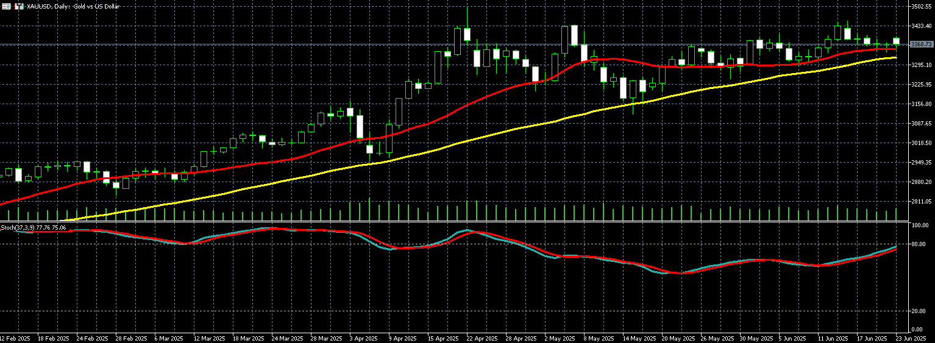Select the 20.00 stochastic level label
This screenshot has width=935, height=343.
tap(919, 311)
